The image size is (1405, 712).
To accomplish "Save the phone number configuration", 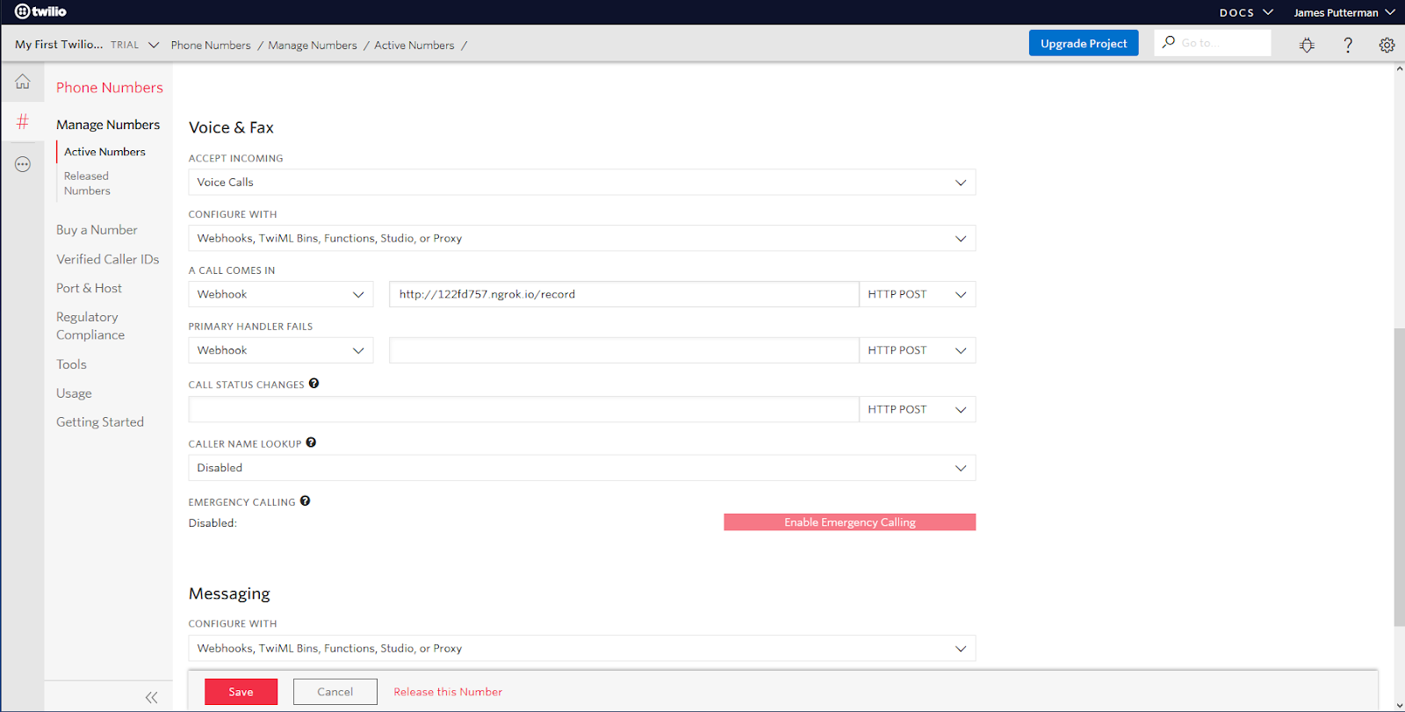I will [x=241, y=692].
